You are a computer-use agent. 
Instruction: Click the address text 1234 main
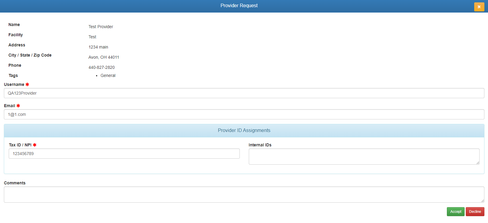point(98,47)
